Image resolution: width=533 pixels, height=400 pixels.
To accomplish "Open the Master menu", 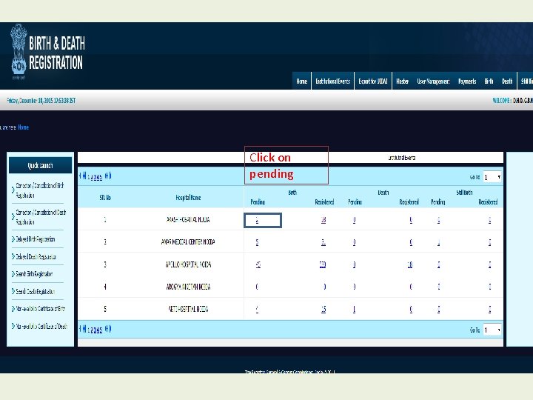I will coord(403,81).
